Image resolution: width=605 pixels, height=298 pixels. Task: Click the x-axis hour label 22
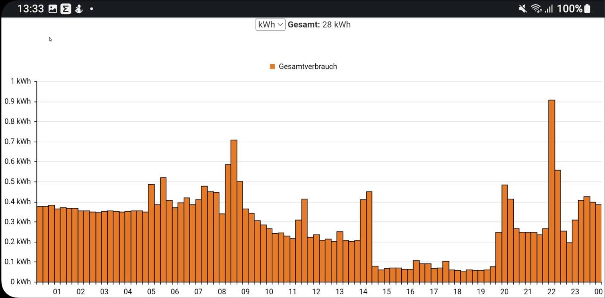pyautogui.click(x=551, y=292)
